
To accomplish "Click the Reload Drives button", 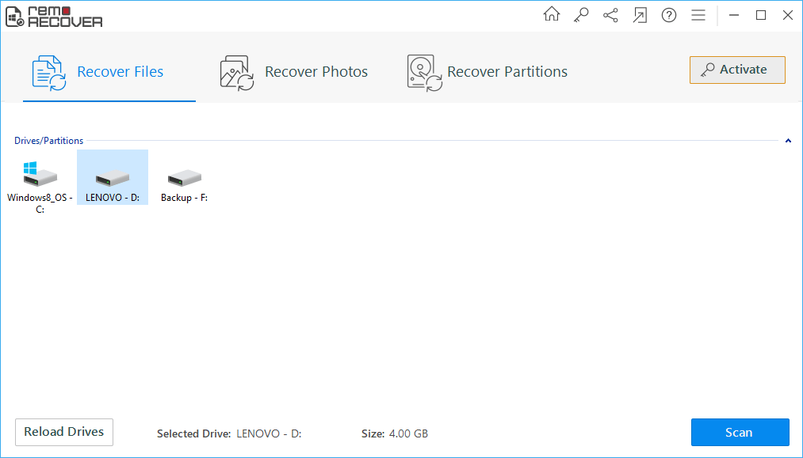I will pos(64,432).
